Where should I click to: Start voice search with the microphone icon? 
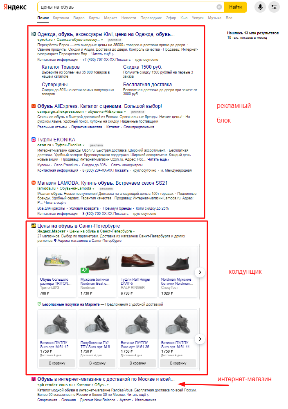tap(260, 7)
